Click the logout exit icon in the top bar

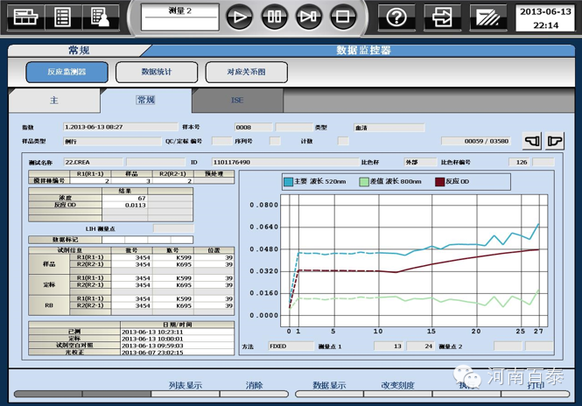pyautogui.click(x=444, y=16)
